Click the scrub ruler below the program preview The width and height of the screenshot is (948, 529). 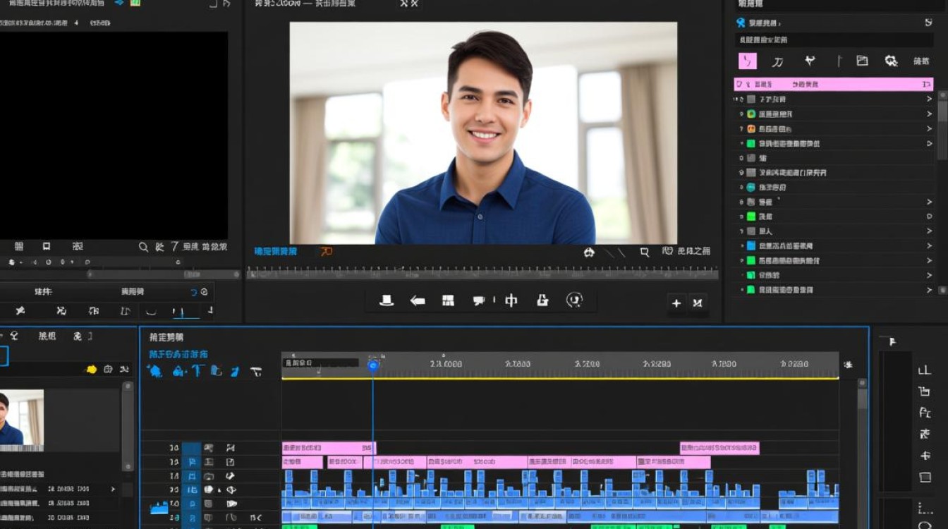coord(482,274)
